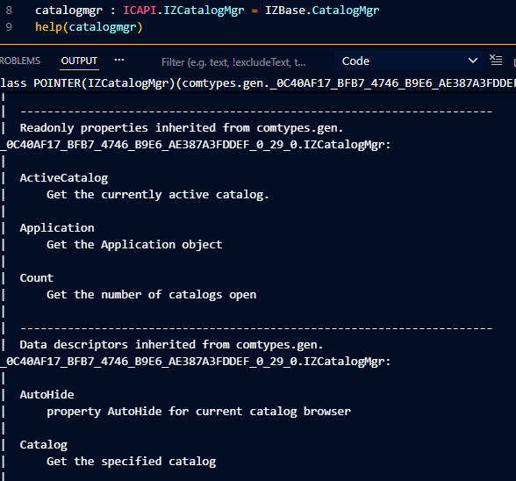Click the partially visible icon right of Clear Output
This screenshot has width=516, height=481.
tap(514, 61)
